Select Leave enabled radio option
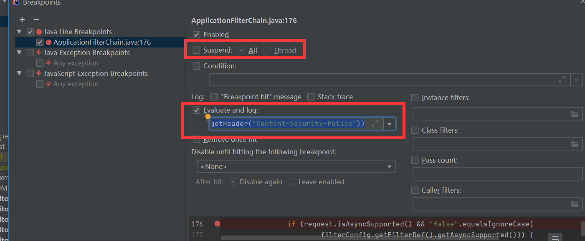This screenshot has height=241, width=585. [291, 182]
